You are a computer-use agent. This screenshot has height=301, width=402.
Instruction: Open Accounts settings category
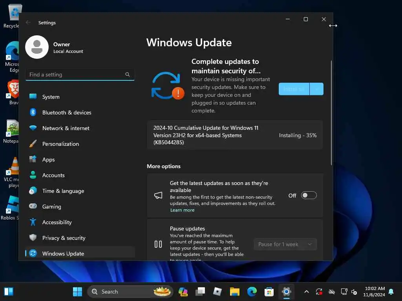[x=80, y=175]
